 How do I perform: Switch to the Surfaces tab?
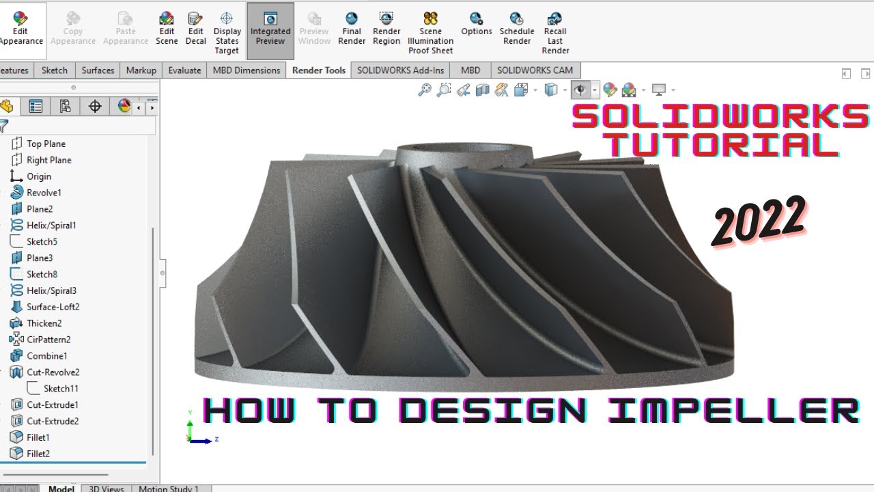(x=98, y=70)
